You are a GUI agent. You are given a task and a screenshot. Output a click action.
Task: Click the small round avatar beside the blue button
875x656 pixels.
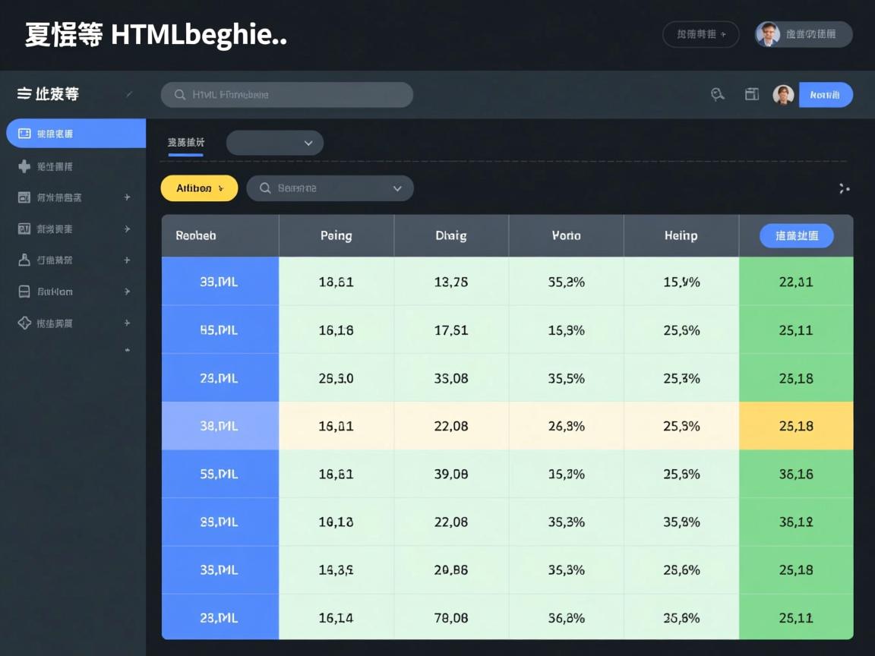783,95
